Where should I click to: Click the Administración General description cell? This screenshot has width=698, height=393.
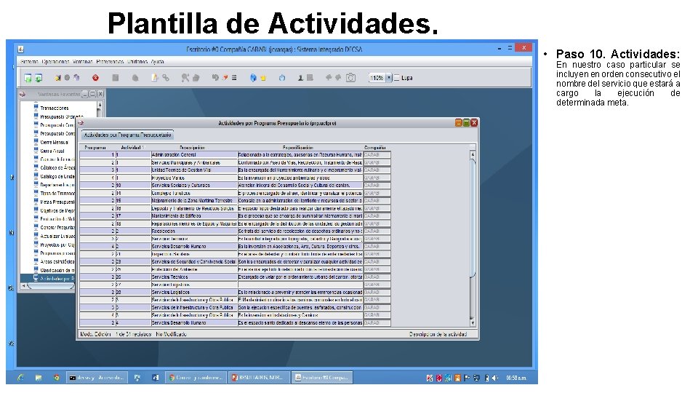point(194,154)
